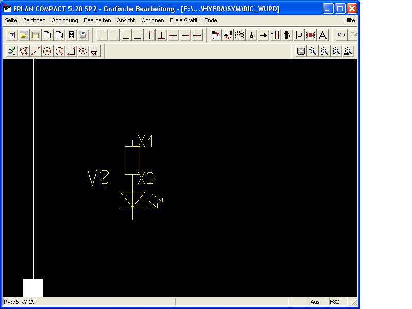Select the bottom-right corner angle tool
This screenshot has width=412, height=309.
pos(138,35)
